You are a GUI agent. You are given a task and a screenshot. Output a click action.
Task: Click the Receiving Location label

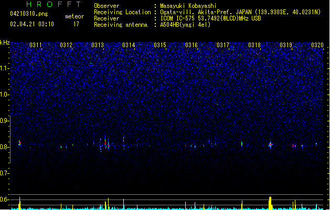(122, 12)
